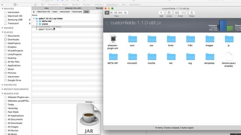Switch to the atlassian-jira-soft... tab
The height and width of the screenshot is (135, 241).
73,8
